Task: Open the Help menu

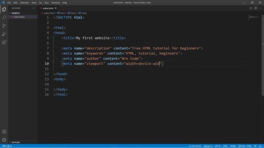Action: coord(65,3)
